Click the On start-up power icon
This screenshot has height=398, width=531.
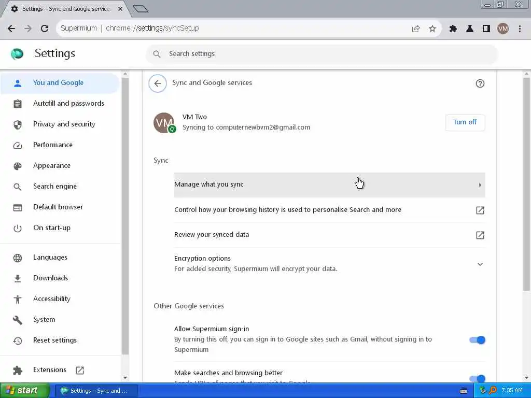(18, 228)
